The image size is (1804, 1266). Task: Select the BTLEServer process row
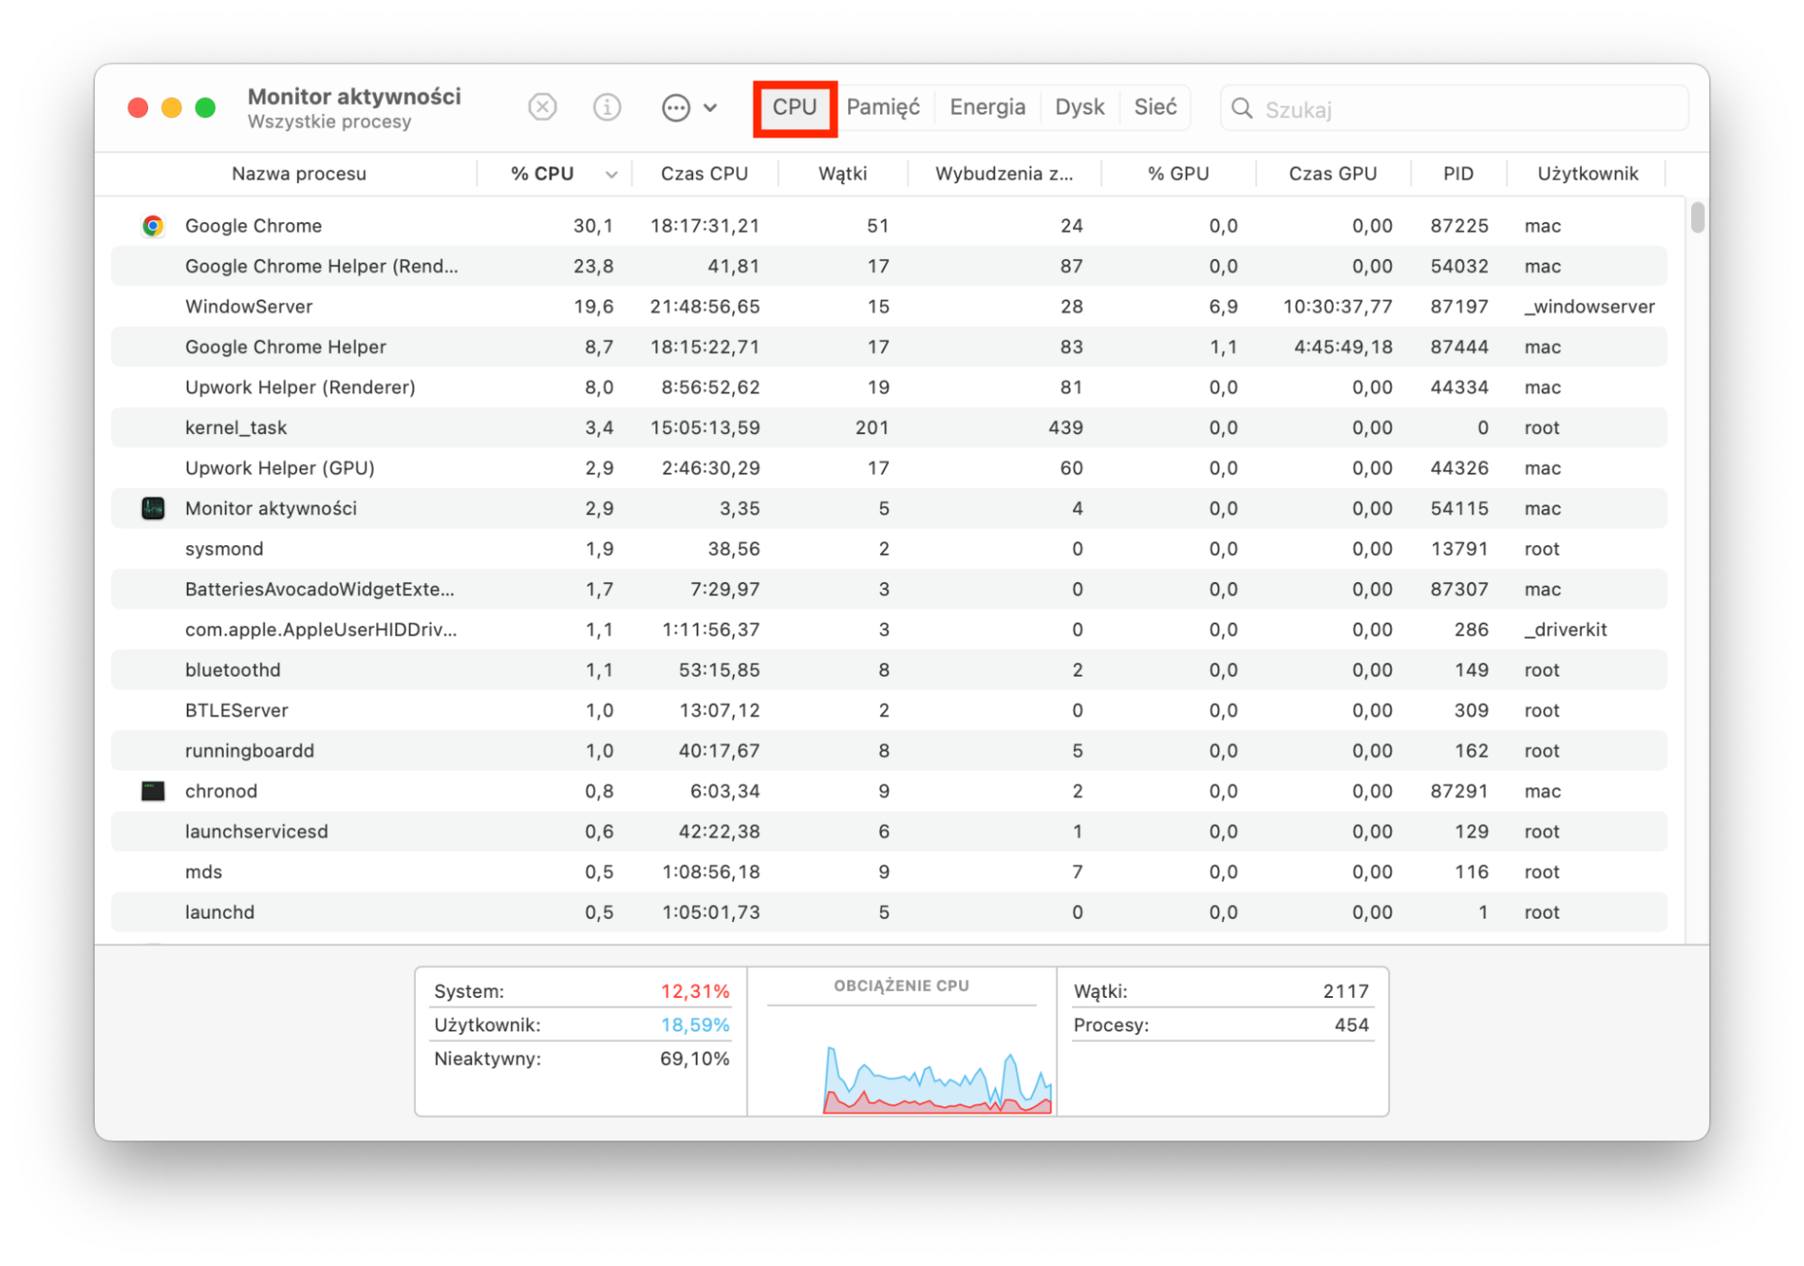click(x=889, y=710)
